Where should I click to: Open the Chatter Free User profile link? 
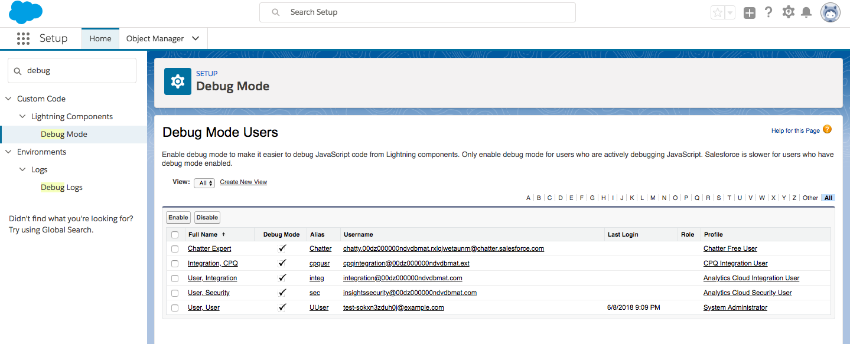pyautogui.click(x=730, y=248)
